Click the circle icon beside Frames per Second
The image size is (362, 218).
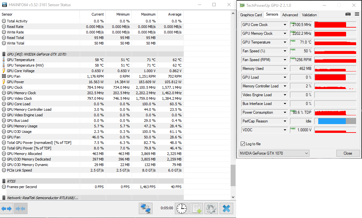click(x=4, y=187)
